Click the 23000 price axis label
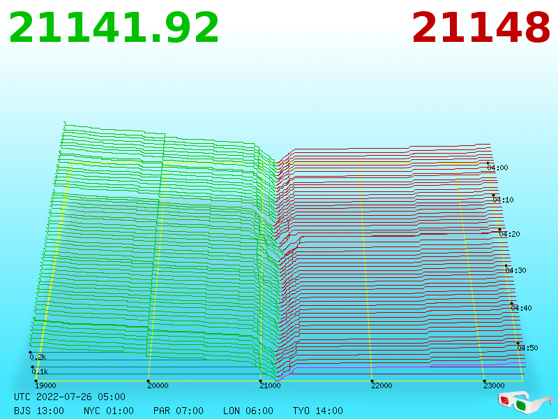This screenshot has width=558, height=419. [494, 385]
